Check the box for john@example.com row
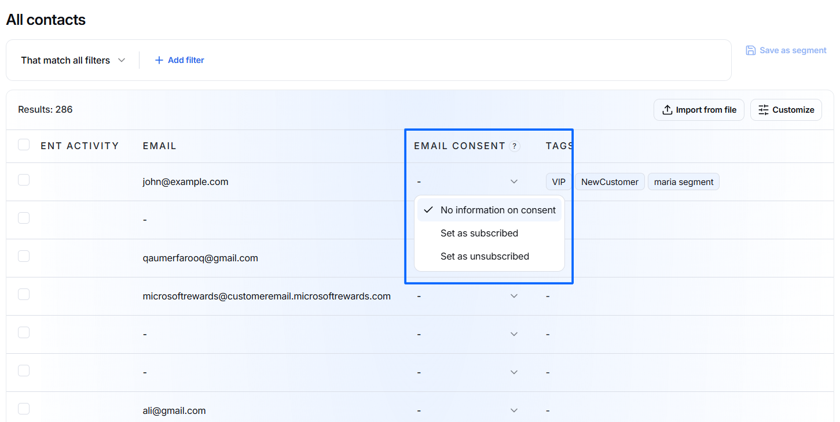840x422 pixels. tap(24, 180)
